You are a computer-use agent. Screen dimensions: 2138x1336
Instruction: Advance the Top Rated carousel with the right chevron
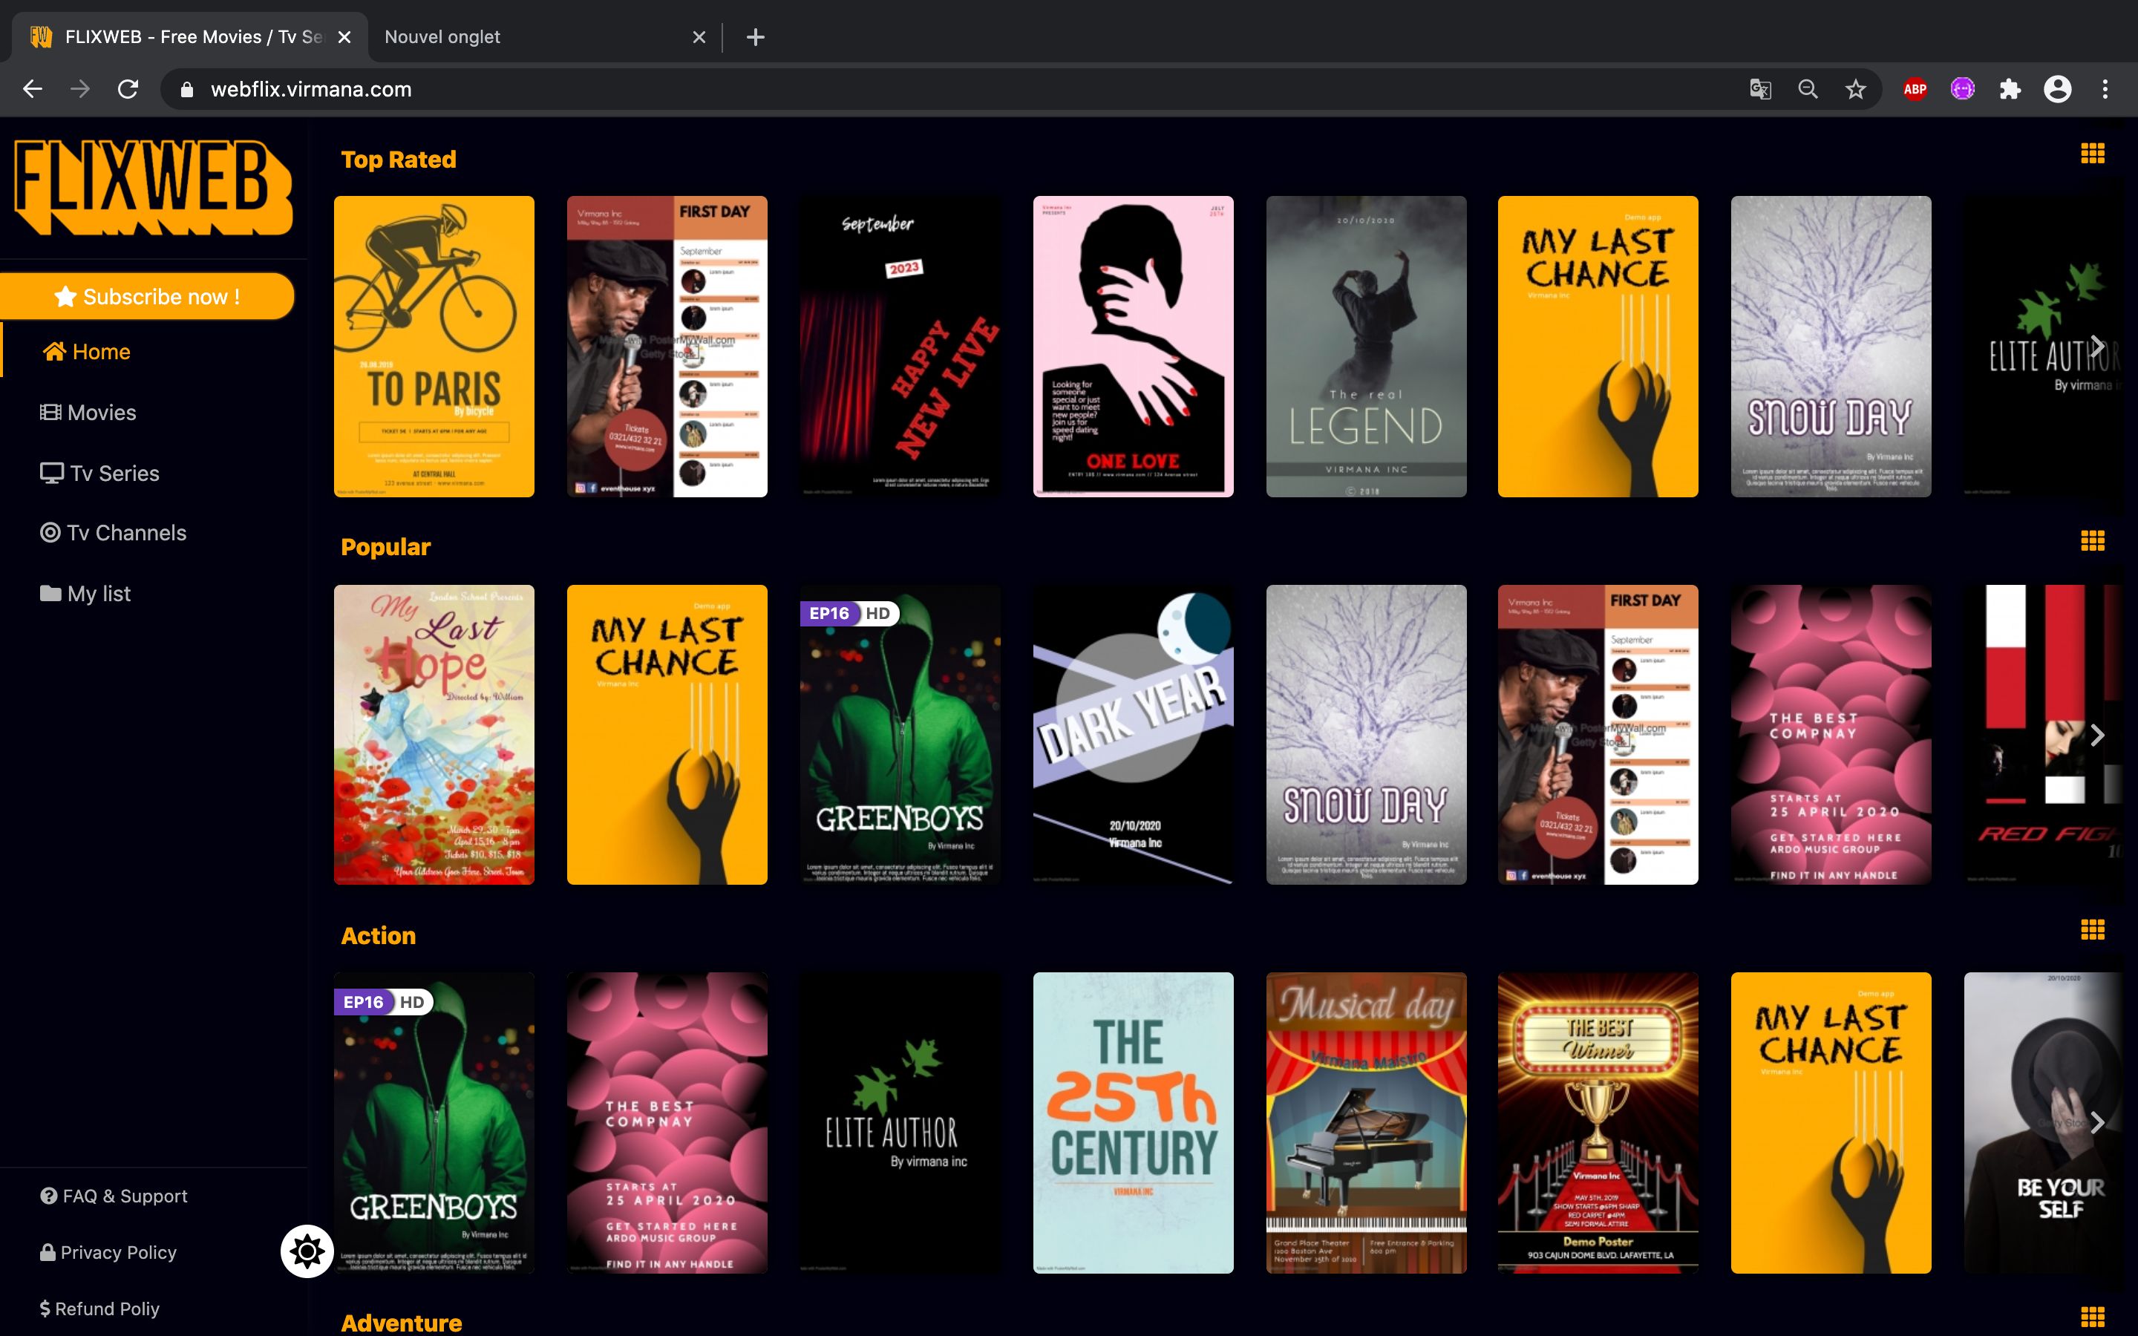tap(2096, 345)
